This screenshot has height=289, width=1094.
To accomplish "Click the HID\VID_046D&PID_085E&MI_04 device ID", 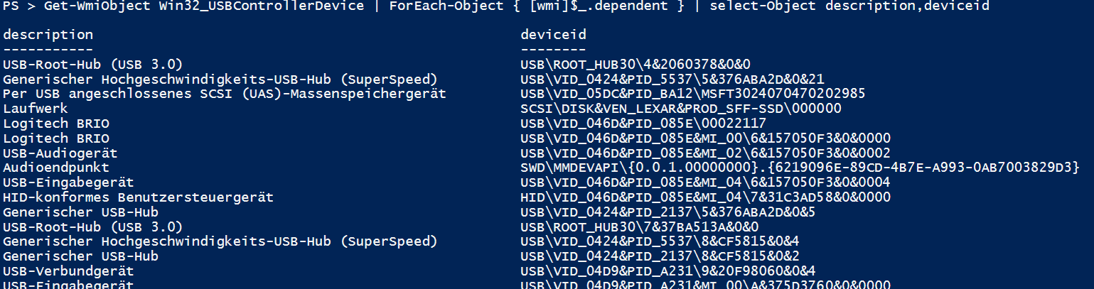I will [705, 197].
